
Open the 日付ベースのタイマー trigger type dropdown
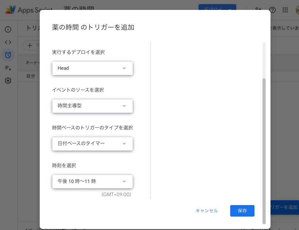(93, 144)
